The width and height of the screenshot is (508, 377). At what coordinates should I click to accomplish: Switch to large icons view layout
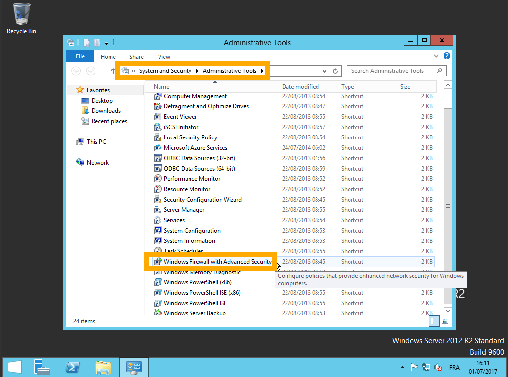coord(445,321)
